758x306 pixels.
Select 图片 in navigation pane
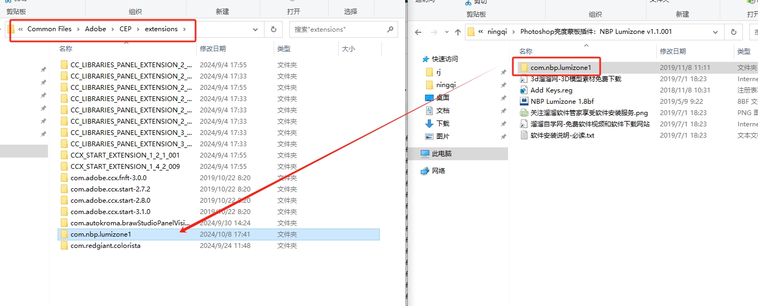coord(443,136)
